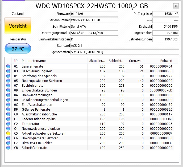Select the G-Sense Fehlerrate row text
Screen dimensions: 183x167
pyautogui.click(x=36, y=109)
